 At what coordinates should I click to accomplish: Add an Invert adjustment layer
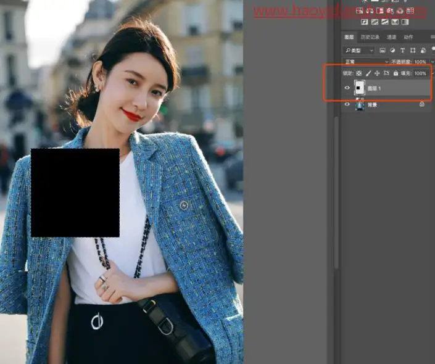tap(364, 22)
